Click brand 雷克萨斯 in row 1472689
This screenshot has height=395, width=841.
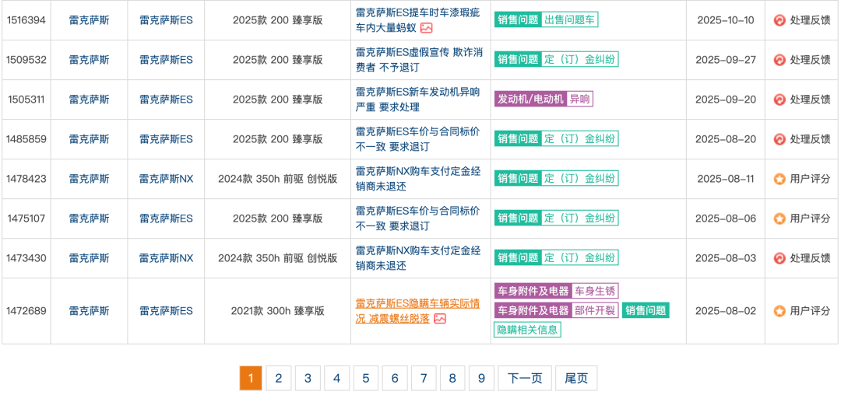(x=89, y=311)
